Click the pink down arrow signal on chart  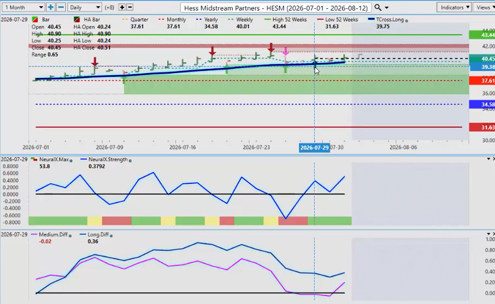click(285, 51)
